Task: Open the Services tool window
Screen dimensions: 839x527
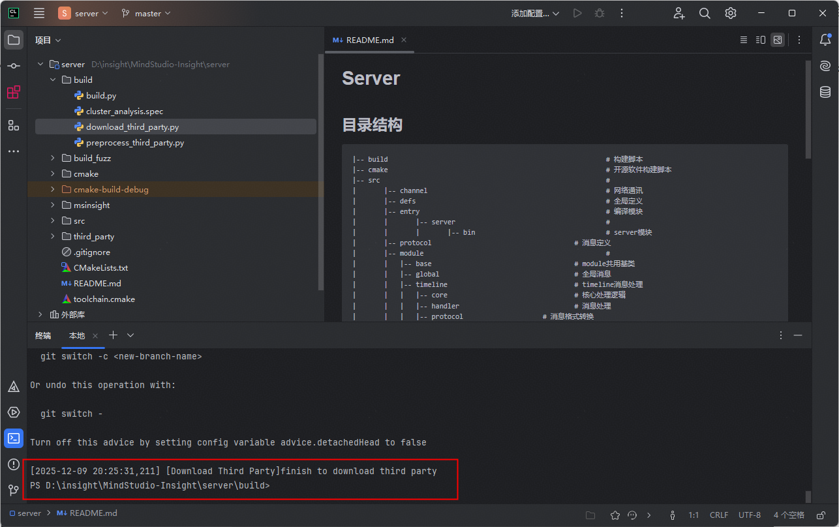Action: [14, 412]
